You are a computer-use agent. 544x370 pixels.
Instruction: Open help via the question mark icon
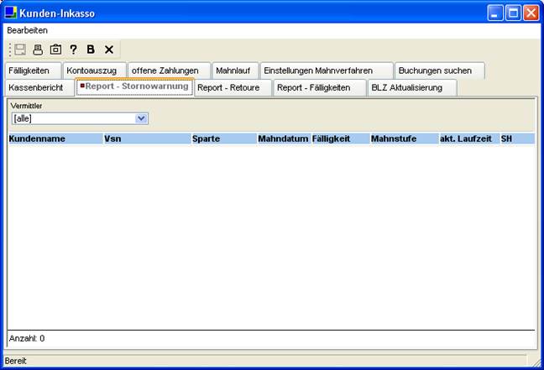click(x=73, y=50)
